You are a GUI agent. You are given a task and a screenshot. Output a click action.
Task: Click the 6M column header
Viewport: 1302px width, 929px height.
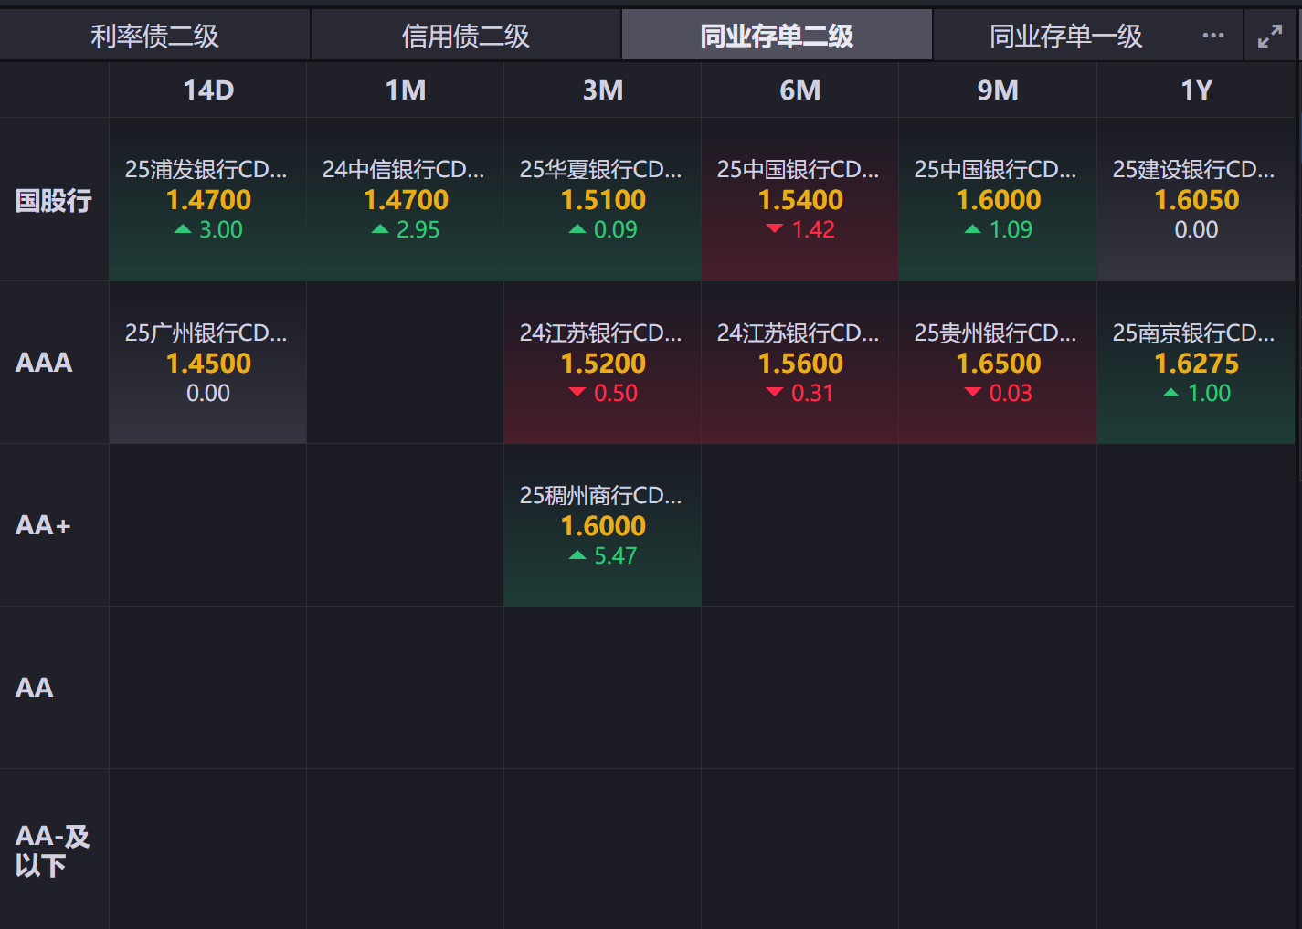tap(800, 90)
